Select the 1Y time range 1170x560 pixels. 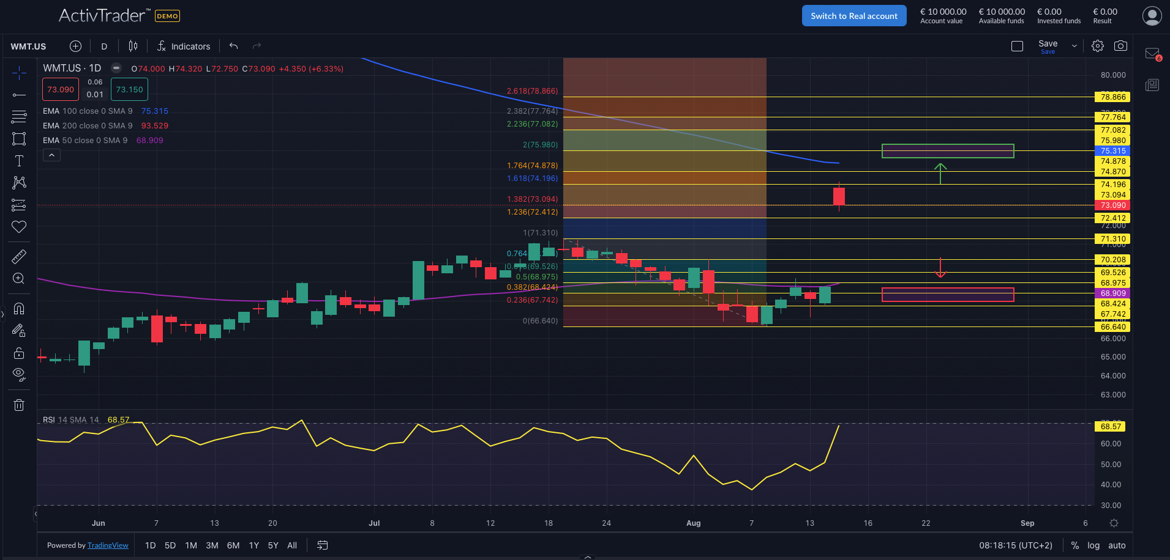pos(254,545)
